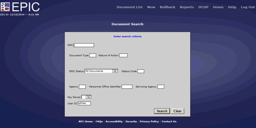Go to HCUP in the navigation bar
Screen dimensions: 256x128
click(204, 7)
